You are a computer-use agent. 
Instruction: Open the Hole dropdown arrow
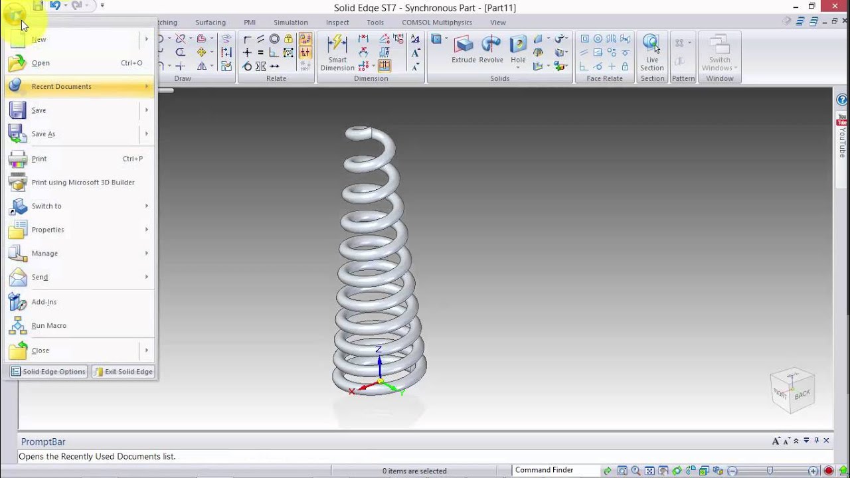(x=518, y=68)
